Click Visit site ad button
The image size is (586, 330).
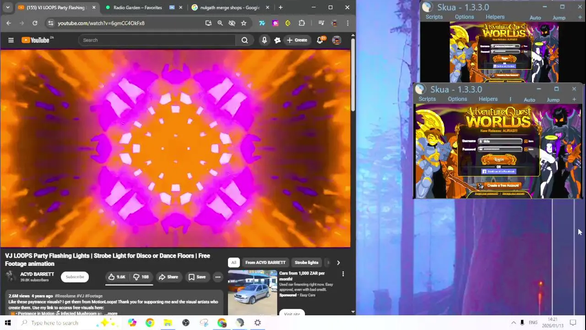(x=292, y=314)
